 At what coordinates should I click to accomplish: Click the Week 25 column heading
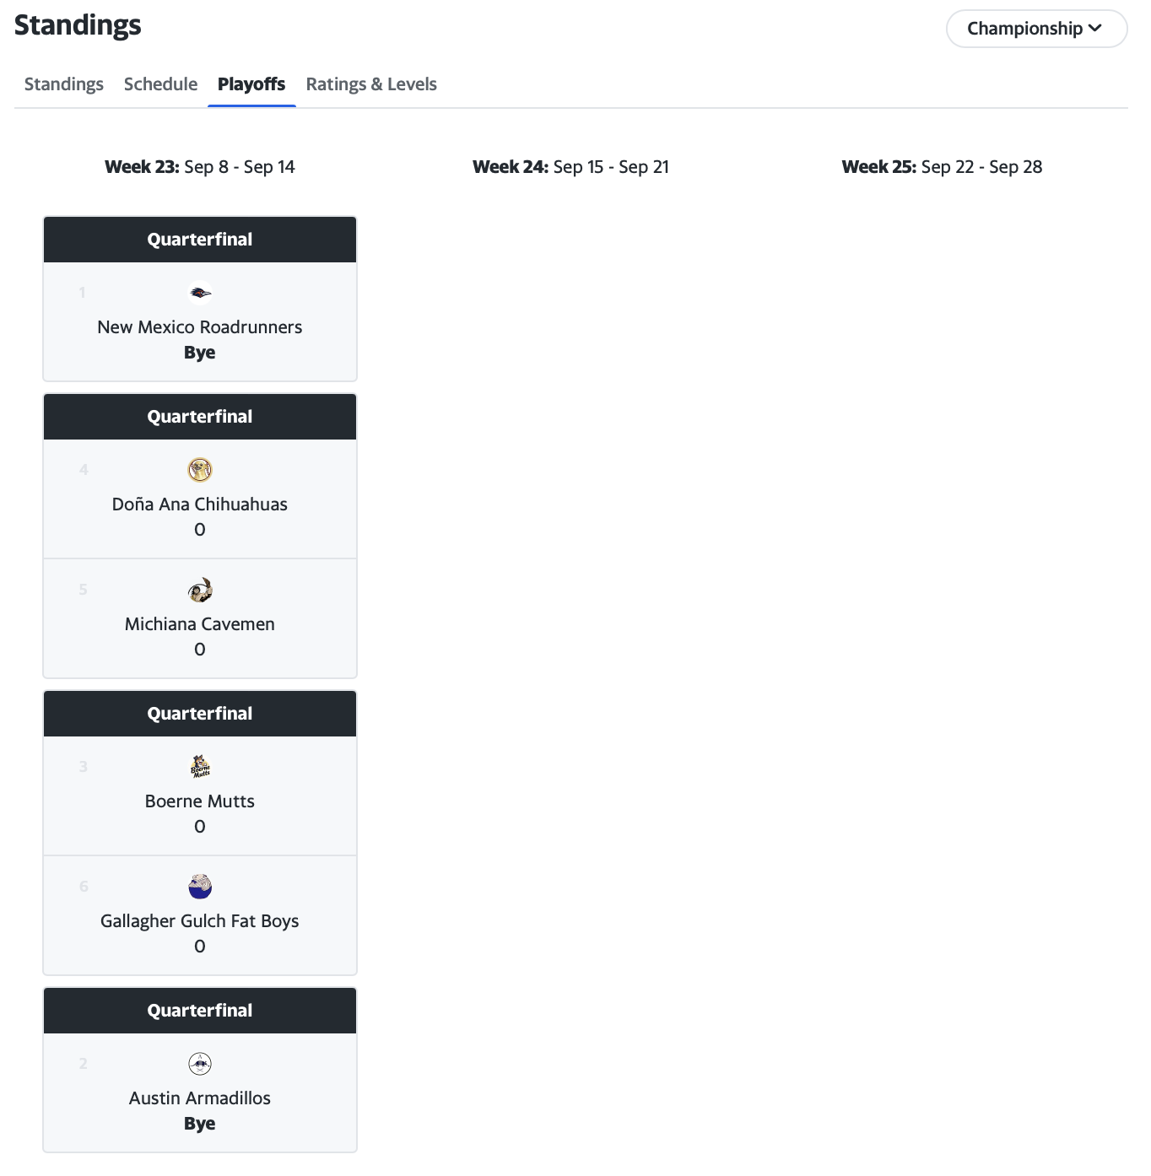tap(942, 167)
